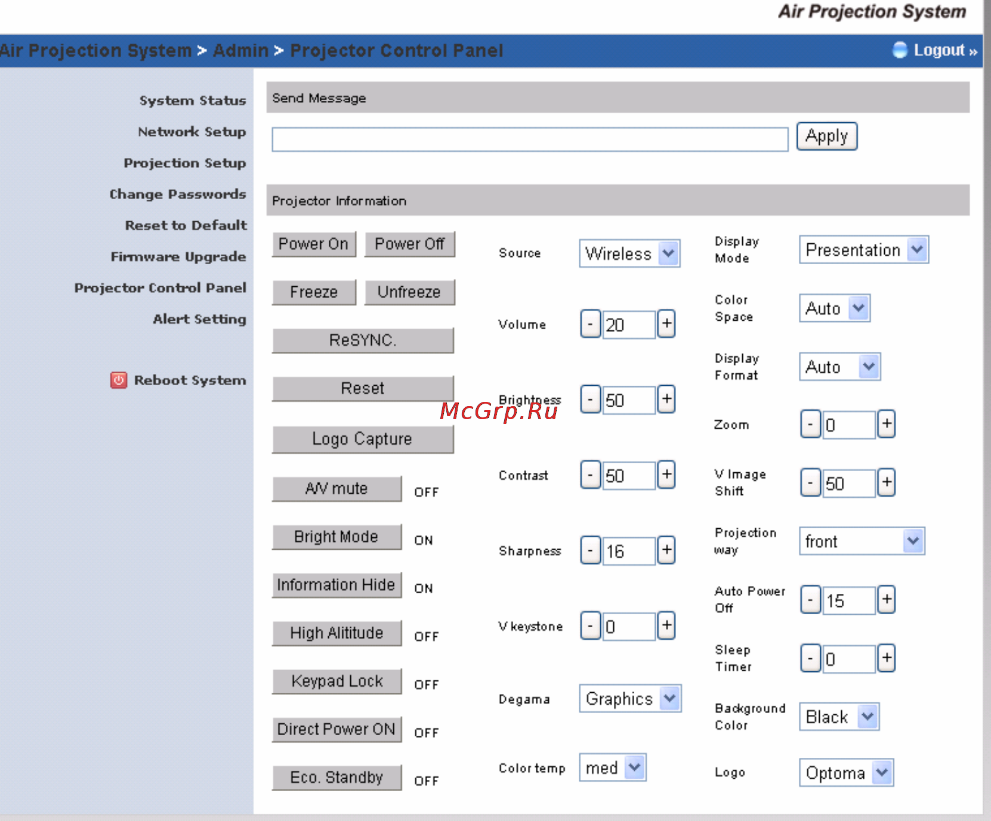Open Change Passwords page
Viewport: 991px width, 821px height.
click(178, 194)
